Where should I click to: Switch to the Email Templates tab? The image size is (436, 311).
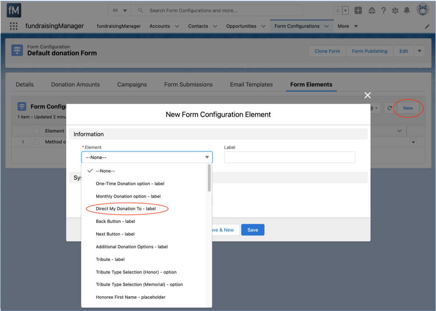[251, 85]
